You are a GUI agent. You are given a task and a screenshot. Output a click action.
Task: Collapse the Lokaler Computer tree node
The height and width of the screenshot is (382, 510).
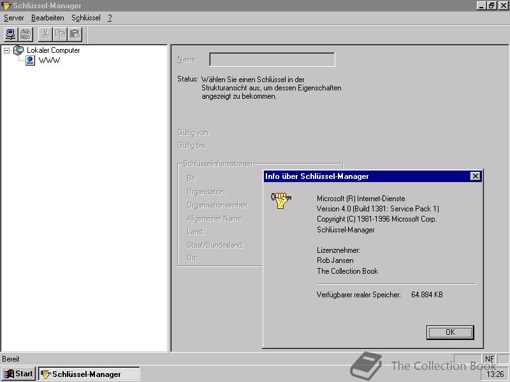coord(6,50)
